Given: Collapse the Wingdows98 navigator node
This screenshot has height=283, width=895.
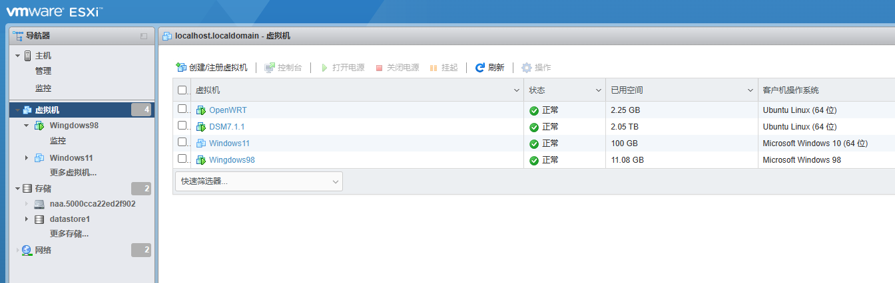Looking at the screenshot, I should coord(27,125).
